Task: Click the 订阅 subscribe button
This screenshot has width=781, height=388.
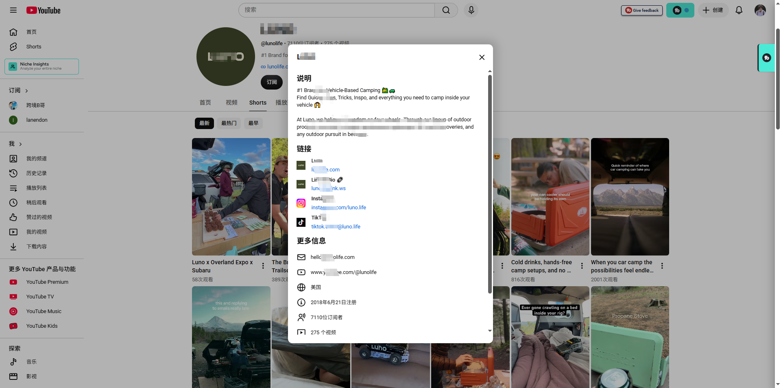Action: click(x=272, y=82)
